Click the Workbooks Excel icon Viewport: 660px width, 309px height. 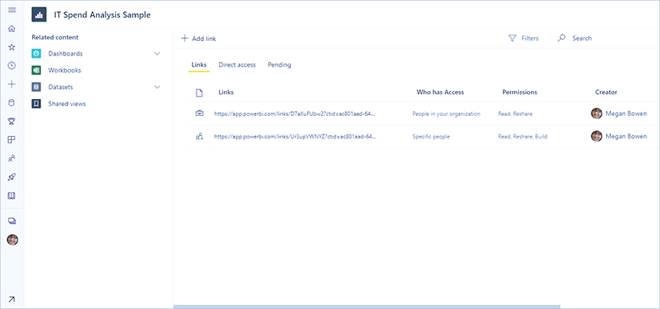click(36, 70)
